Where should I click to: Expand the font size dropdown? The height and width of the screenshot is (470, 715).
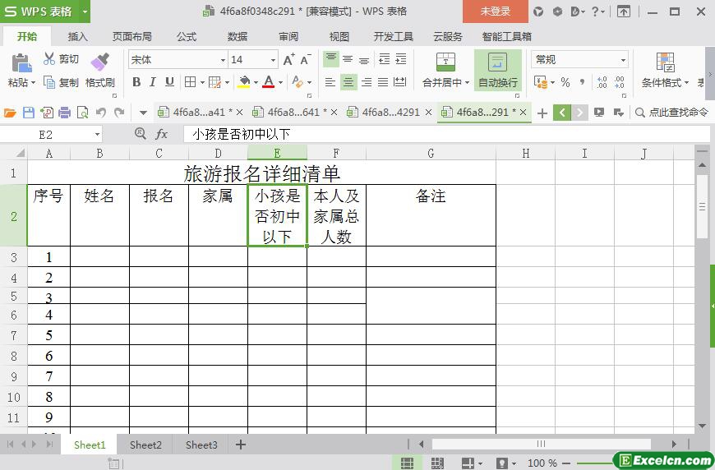(274, 60)
